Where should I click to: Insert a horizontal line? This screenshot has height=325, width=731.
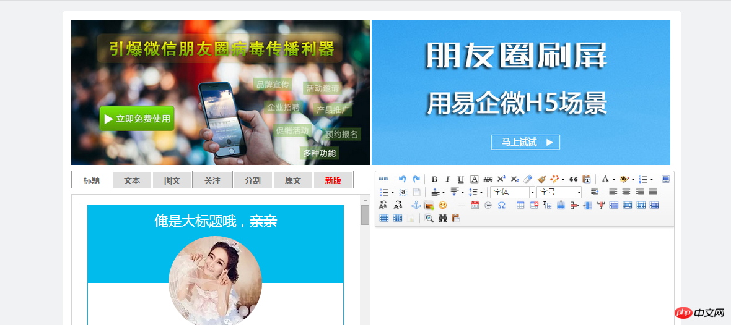coord(462,205)
